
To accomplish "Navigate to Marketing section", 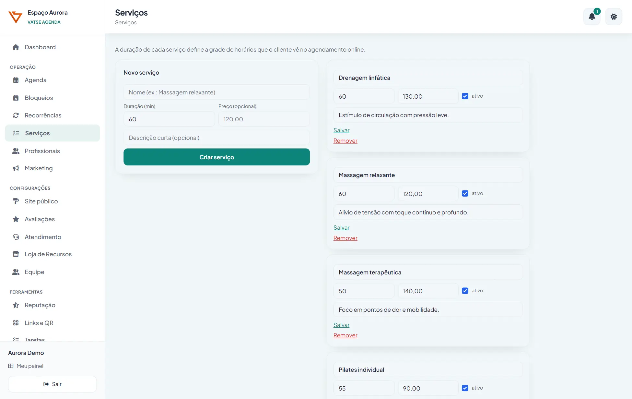I will click(x=53, y=168).
